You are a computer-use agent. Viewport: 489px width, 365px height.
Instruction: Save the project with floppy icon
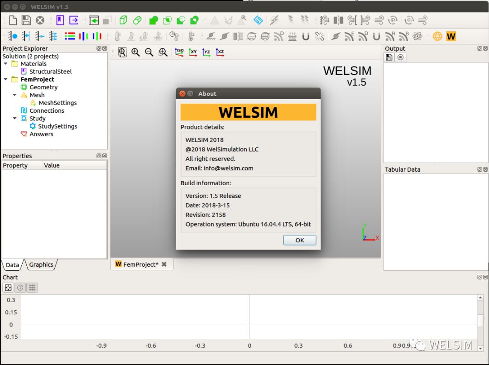click(x=26, y=20)
